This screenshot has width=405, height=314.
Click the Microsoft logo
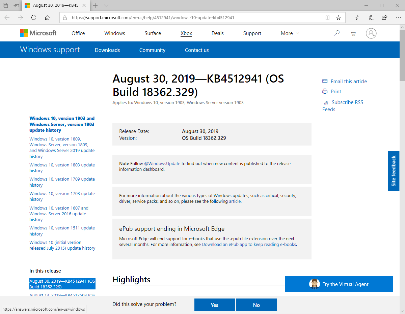tap(38, 33)
